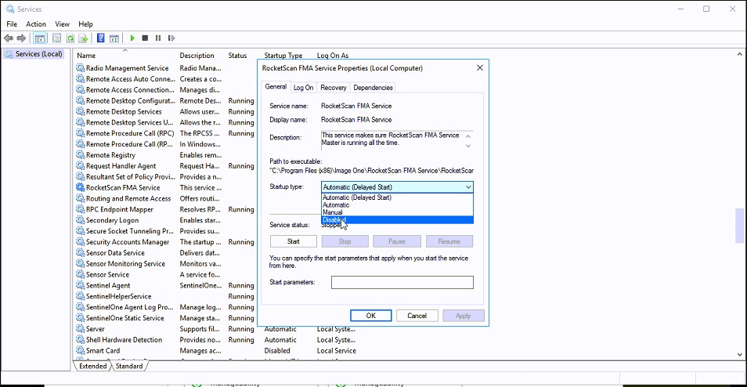Open the Help menu

point(86,24)
